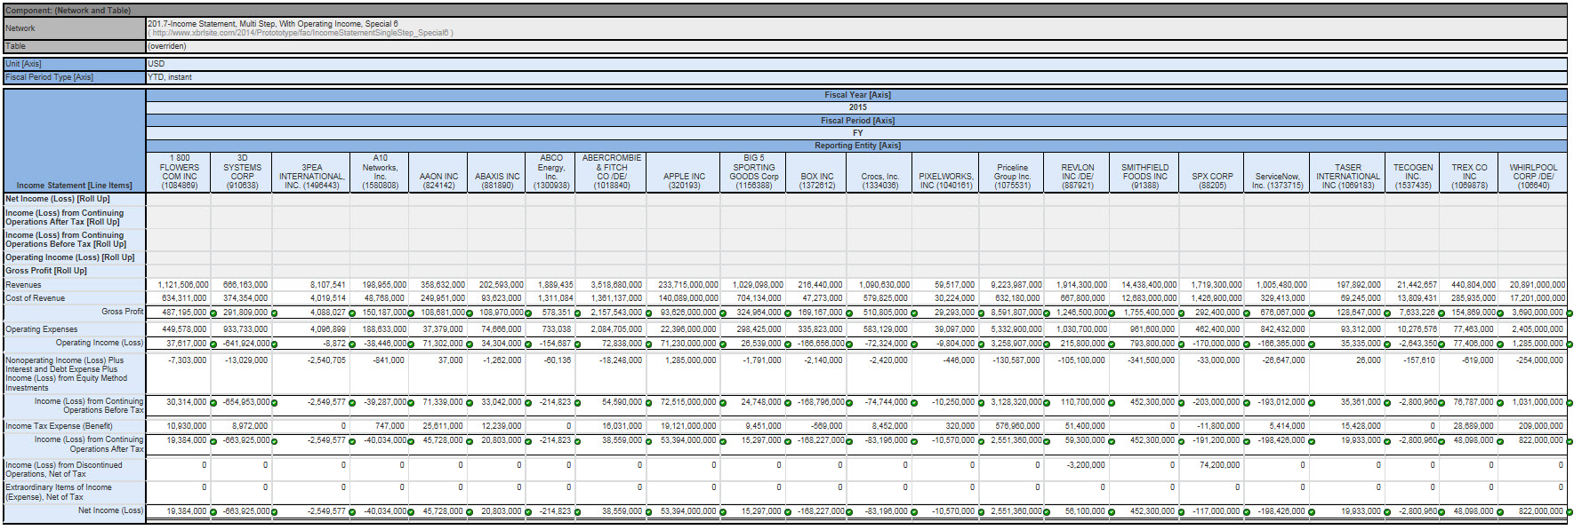Click green icon beside Smithfield gross profit 1,755,400,000
The height and width of the screenshot is (530, 1574).
pos(1181,313)
